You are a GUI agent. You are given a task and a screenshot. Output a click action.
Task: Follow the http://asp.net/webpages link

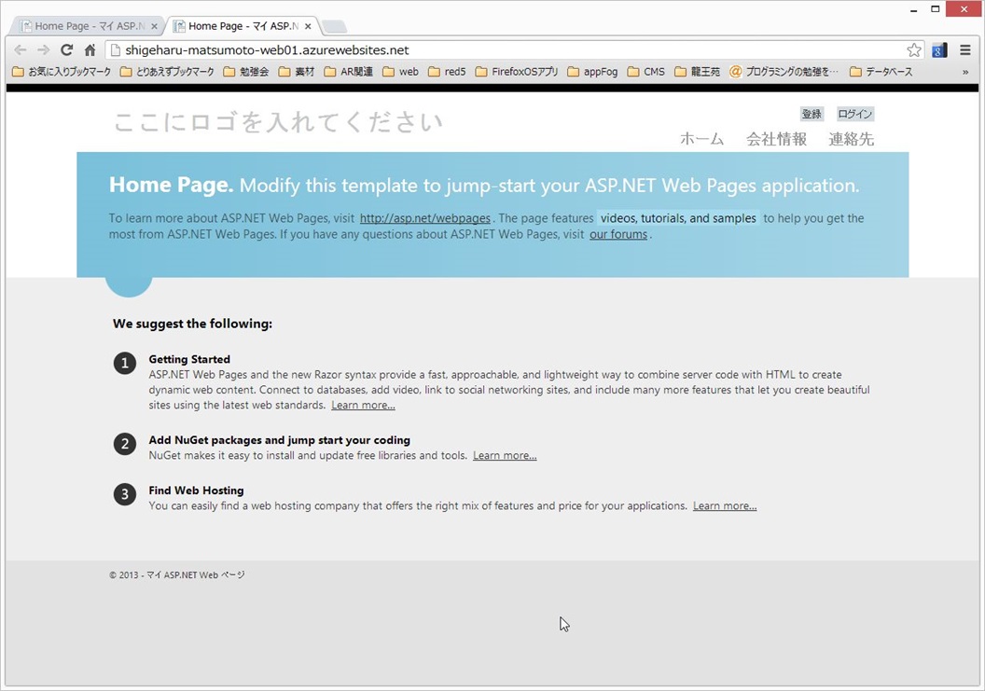click(x=425, y=218)
